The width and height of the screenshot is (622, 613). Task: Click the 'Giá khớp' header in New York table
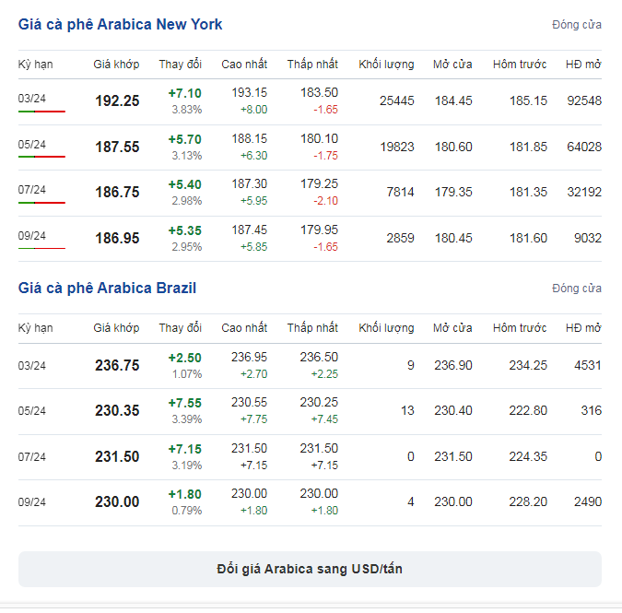coord(116,65)
